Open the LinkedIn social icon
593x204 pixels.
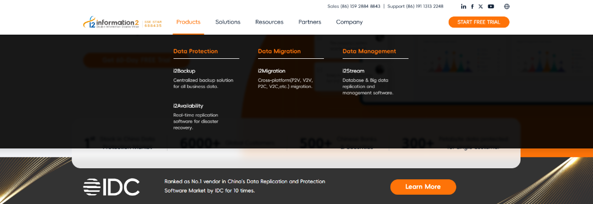click(x=463, y=7)
